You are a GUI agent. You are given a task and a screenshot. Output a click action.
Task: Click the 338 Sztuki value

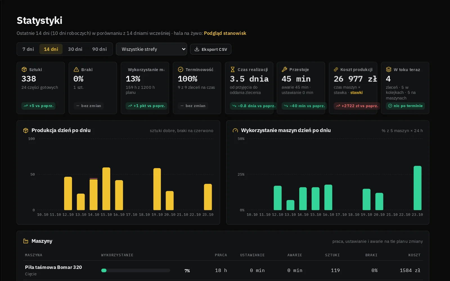pyautogui.click(x=29, y=79)
